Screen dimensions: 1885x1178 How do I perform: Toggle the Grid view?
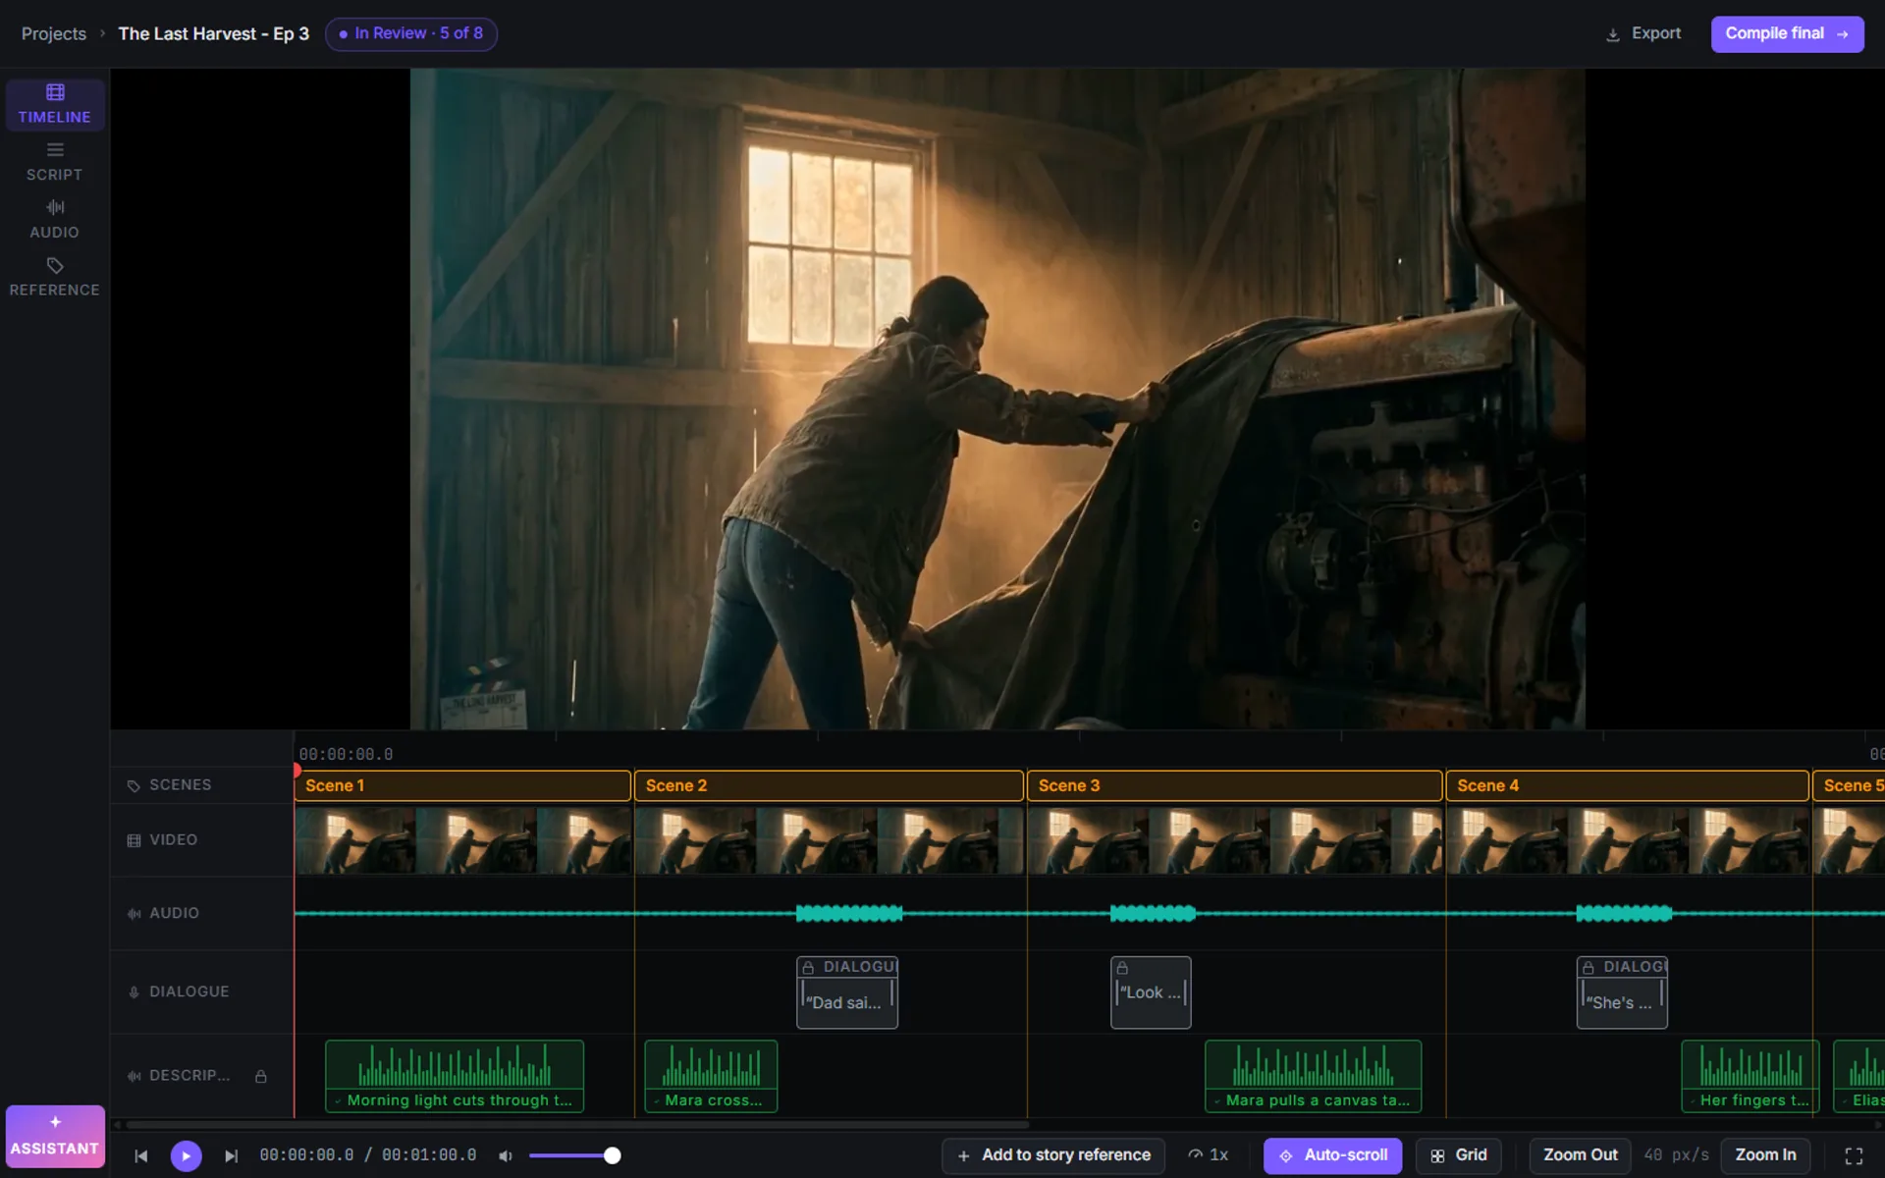tap(1458, 1155)
